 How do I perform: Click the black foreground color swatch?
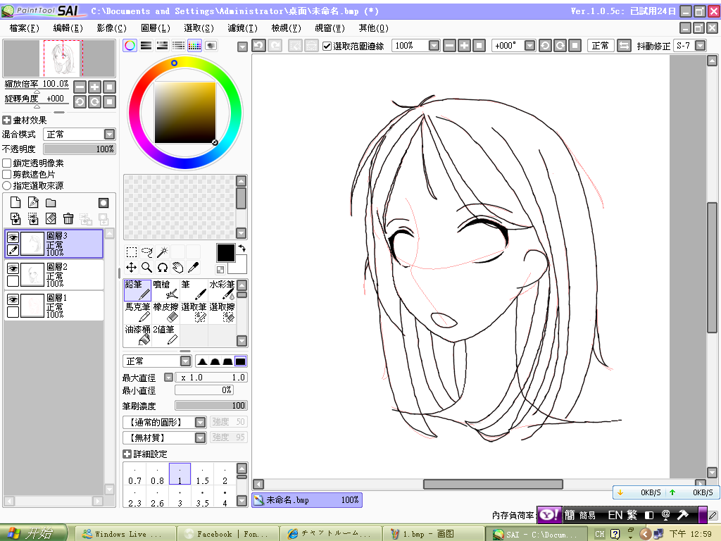click(226, 253)
